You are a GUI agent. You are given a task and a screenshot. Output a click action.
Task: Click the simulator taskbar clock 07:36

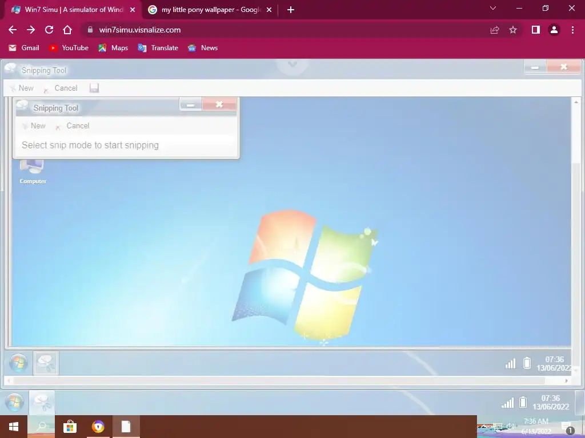(551, 403)
